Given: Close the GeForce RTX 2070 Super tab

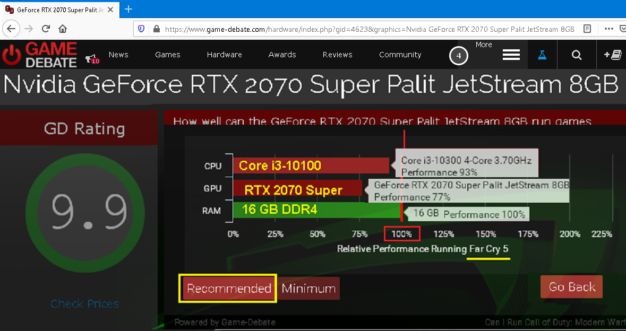Looking at the screenshot, I should point(111,10).
